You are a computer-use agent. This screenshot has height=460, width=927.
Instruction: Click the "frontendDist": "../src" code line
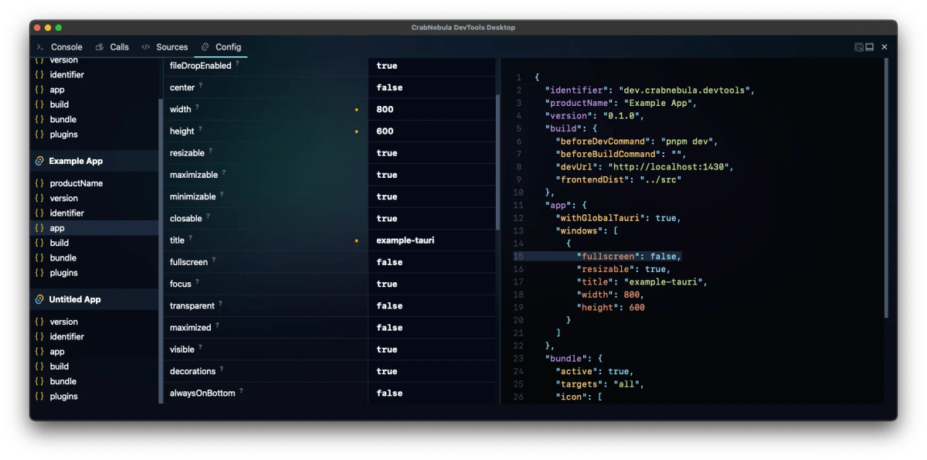pyautogui.click(x=618, y=179)
